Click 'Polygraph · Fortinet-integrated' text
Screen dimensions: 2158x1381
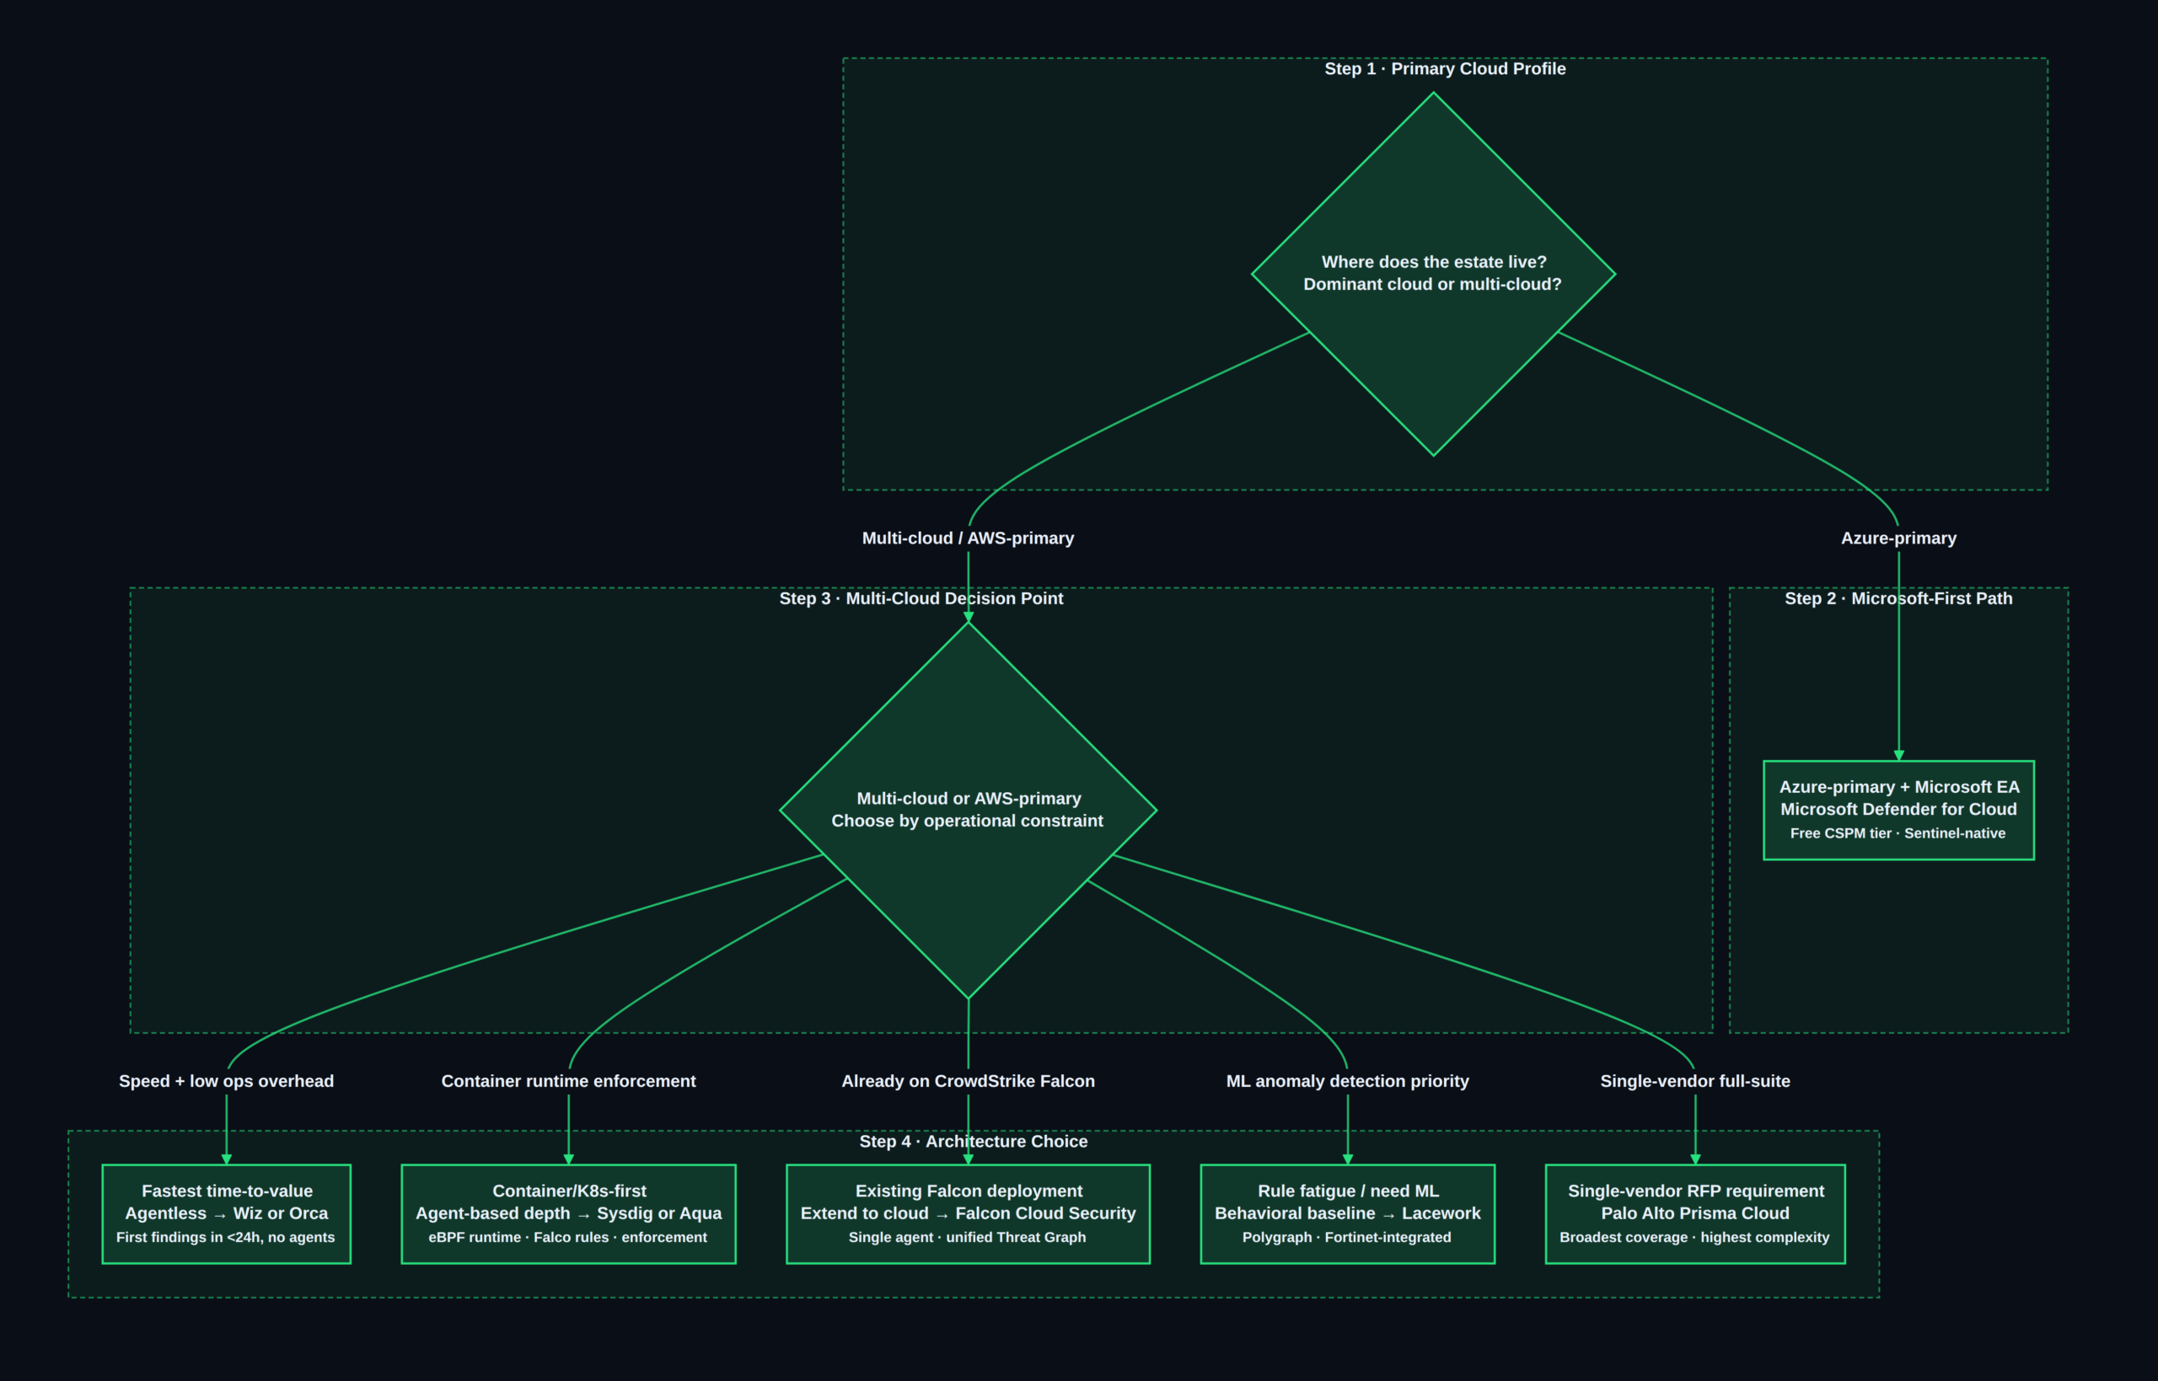click(1346, 1238)
